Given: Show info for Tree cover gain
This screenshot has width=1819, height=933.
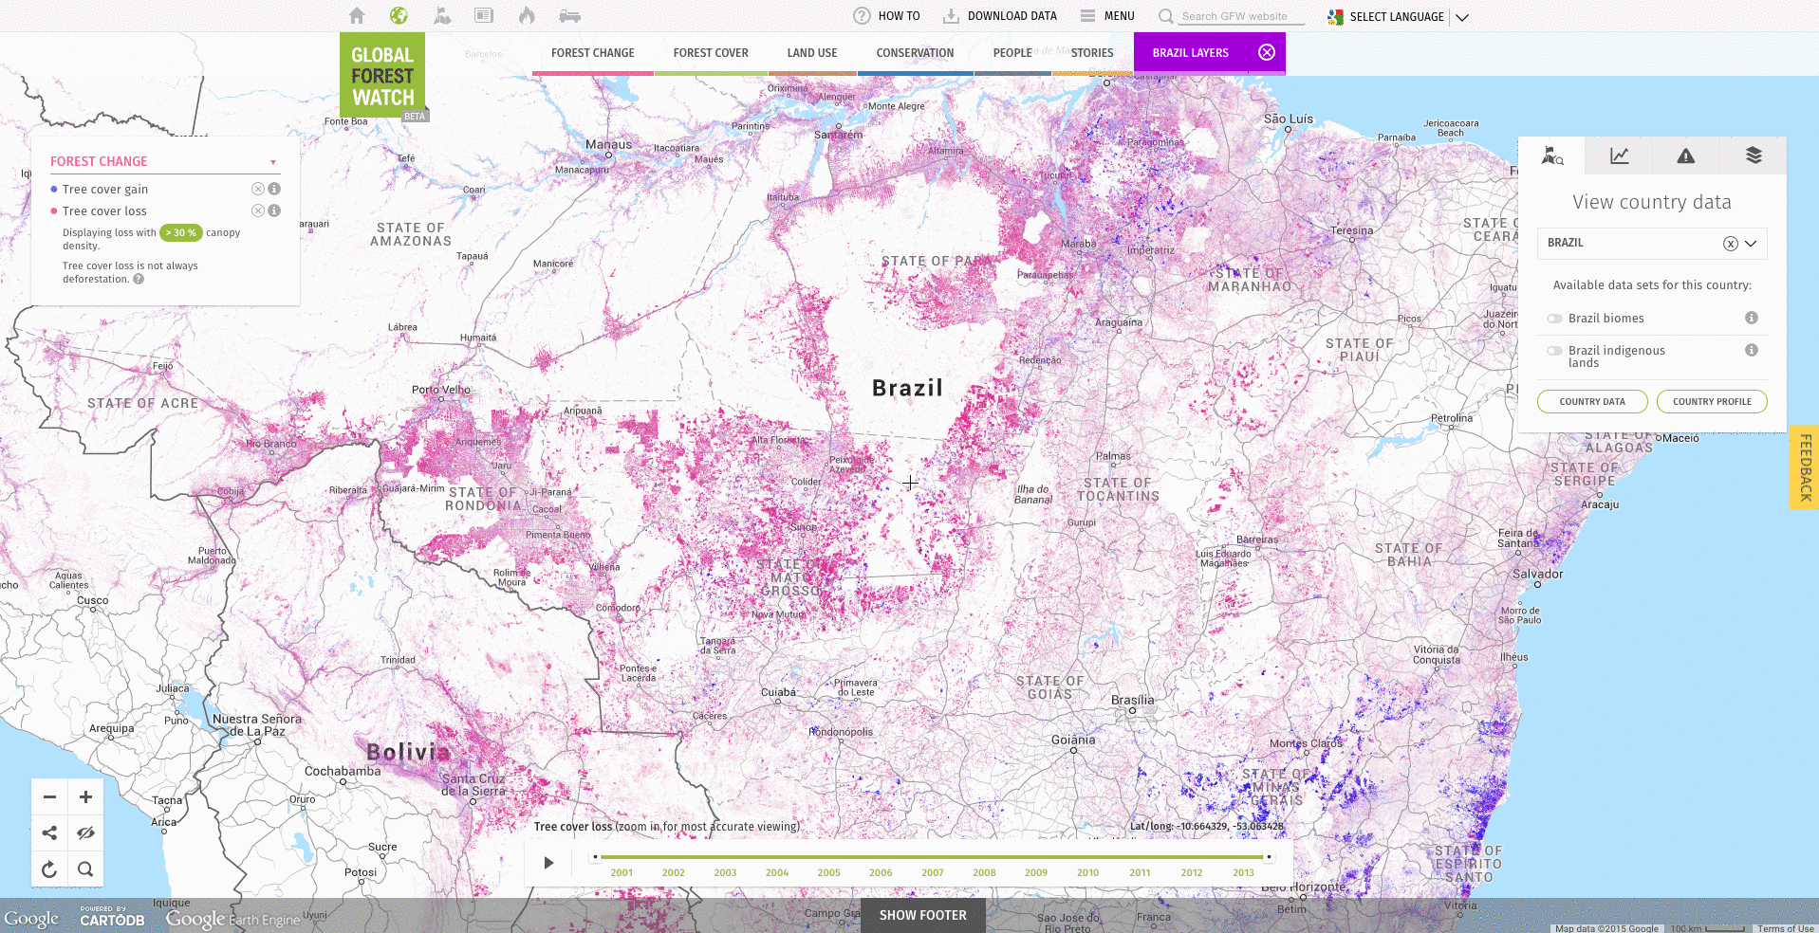Looking at the screenshot, I should pos(274,189).
